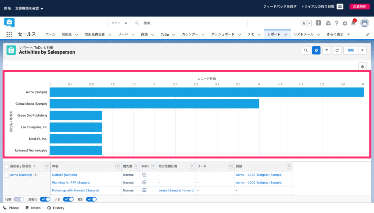Click the Global Media (Sample) chart bar

click(x=154, y=104)
